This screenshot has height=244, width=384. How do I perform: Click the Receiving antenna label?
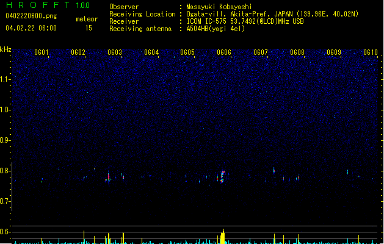(140, 29)
